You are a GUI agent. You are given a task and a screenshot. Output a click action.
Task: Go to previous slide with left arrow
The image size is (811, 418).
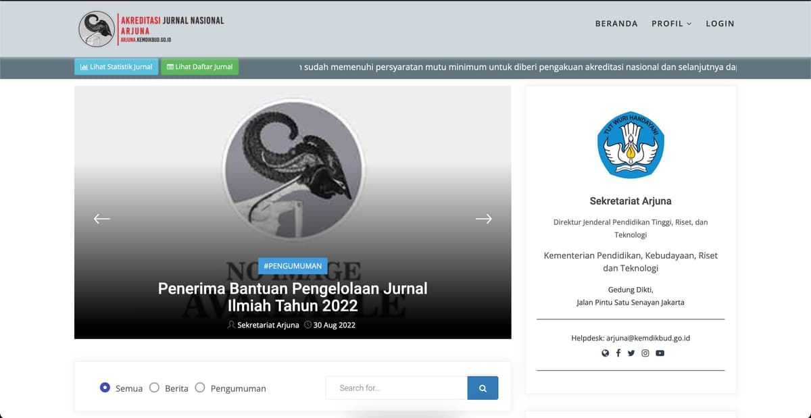[x=102, y=219]
